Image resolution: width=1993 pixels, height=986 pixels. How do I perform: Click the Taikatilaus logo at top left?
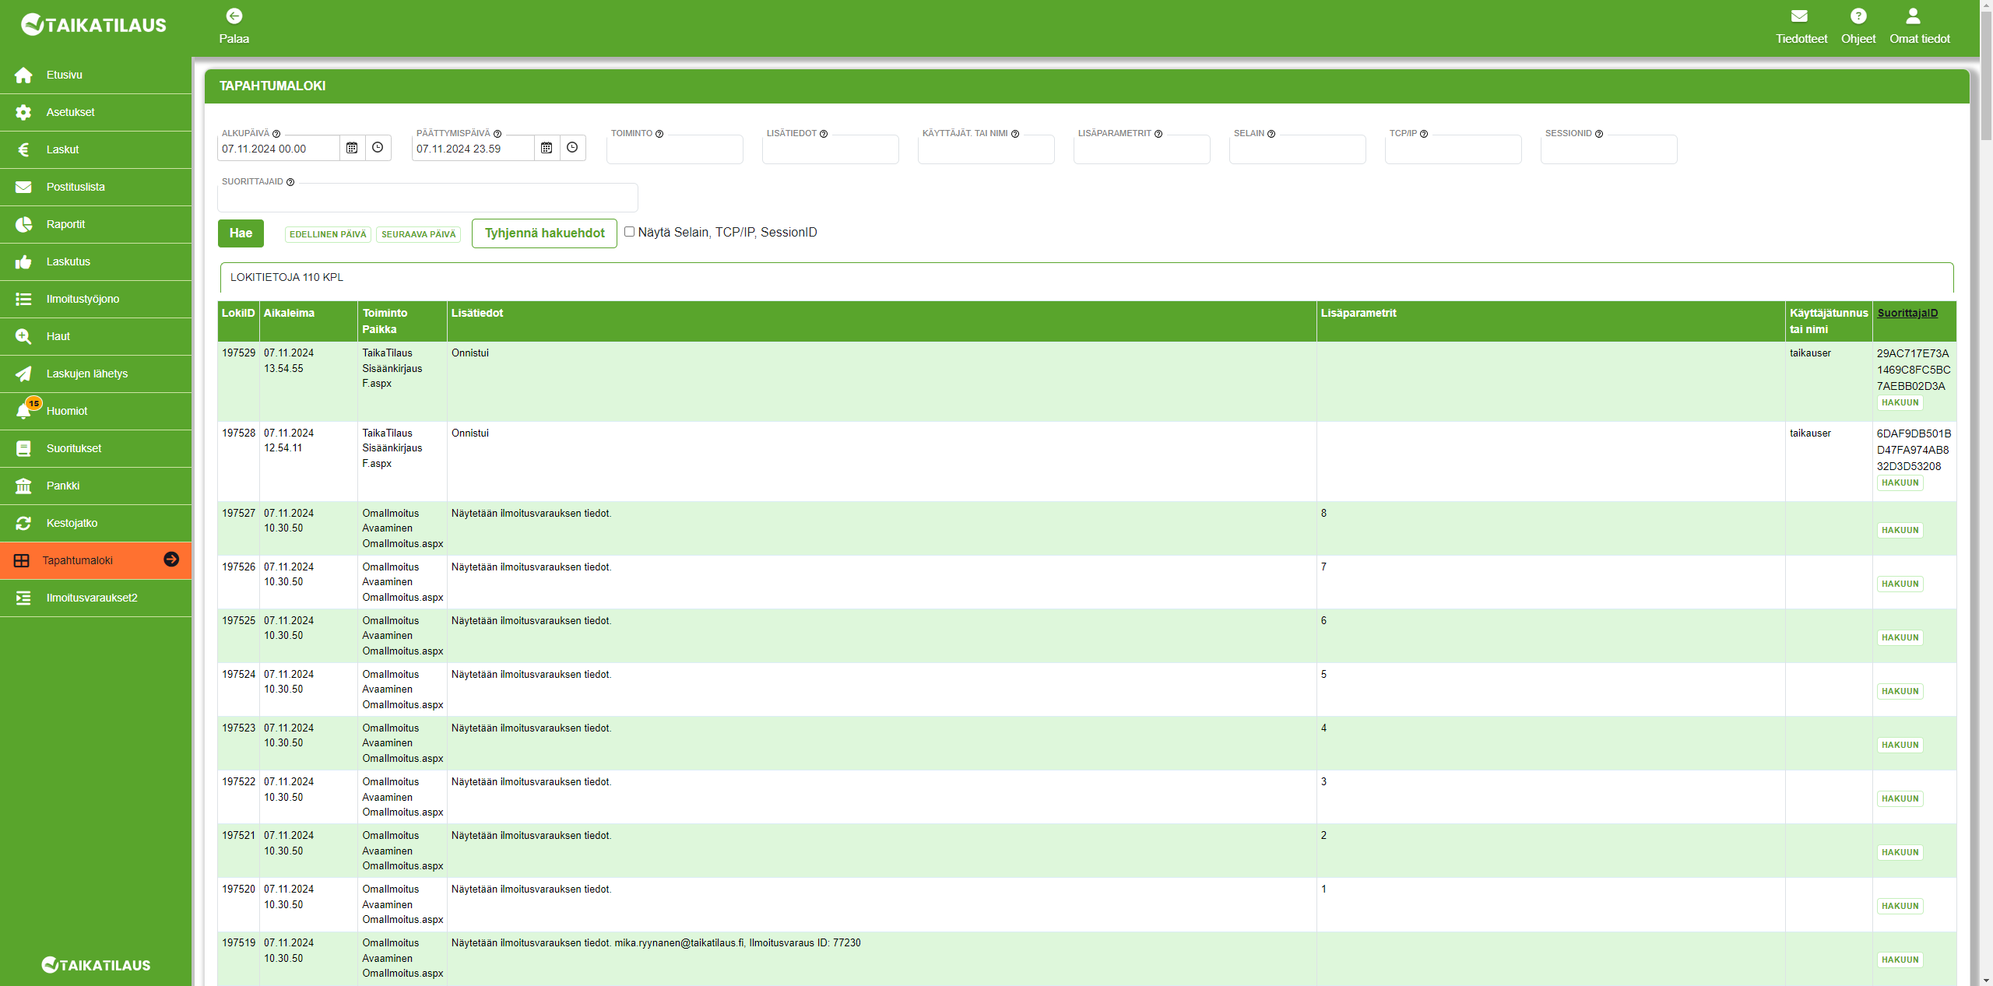pos(93,25)
